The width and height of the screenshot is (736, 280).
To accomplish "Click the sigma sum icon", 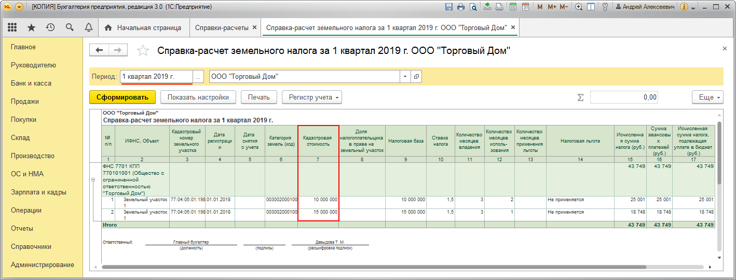I will click(x=581, y=97).
